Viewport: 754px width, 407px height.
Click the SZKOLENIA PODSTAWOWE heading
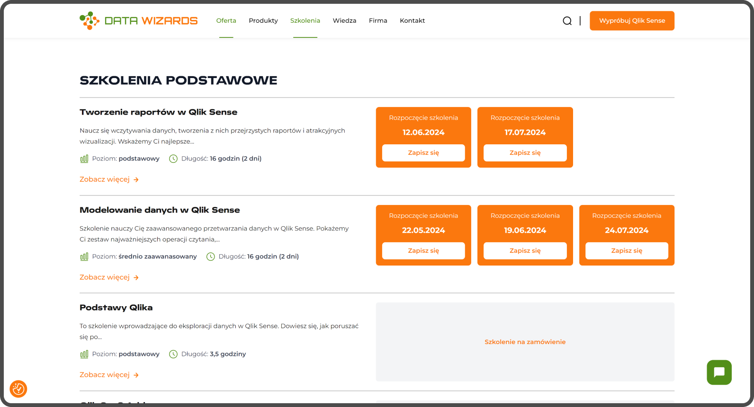179,80
